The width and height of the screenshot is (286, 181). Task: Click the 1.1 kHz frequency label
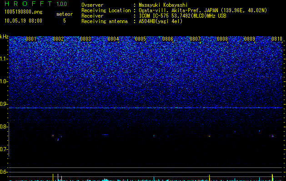4,59
